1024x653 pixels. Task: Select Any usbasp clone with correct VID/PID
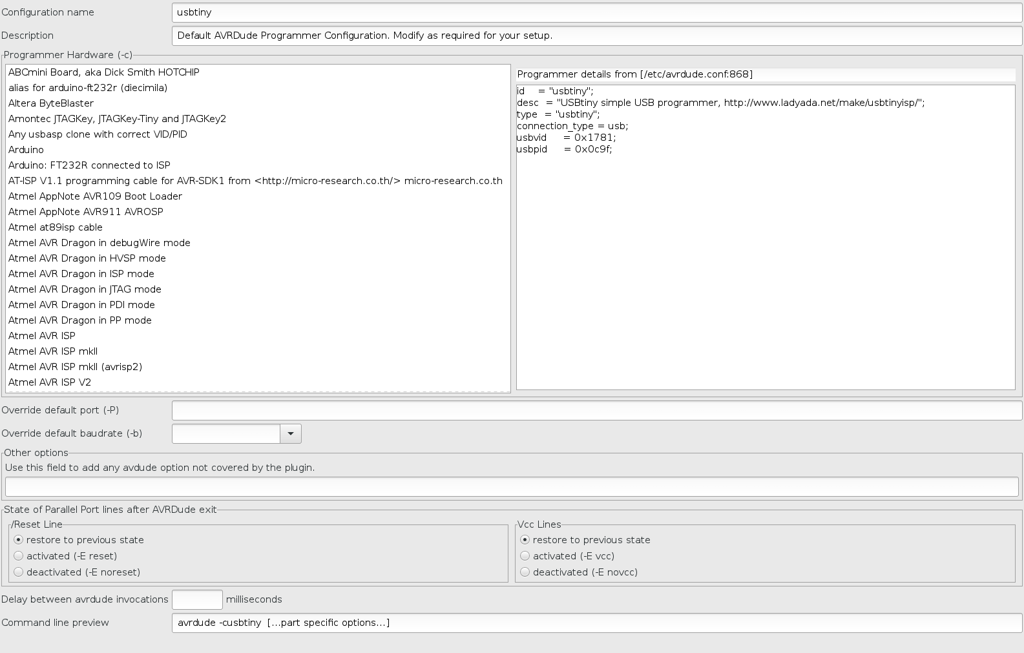258,134
